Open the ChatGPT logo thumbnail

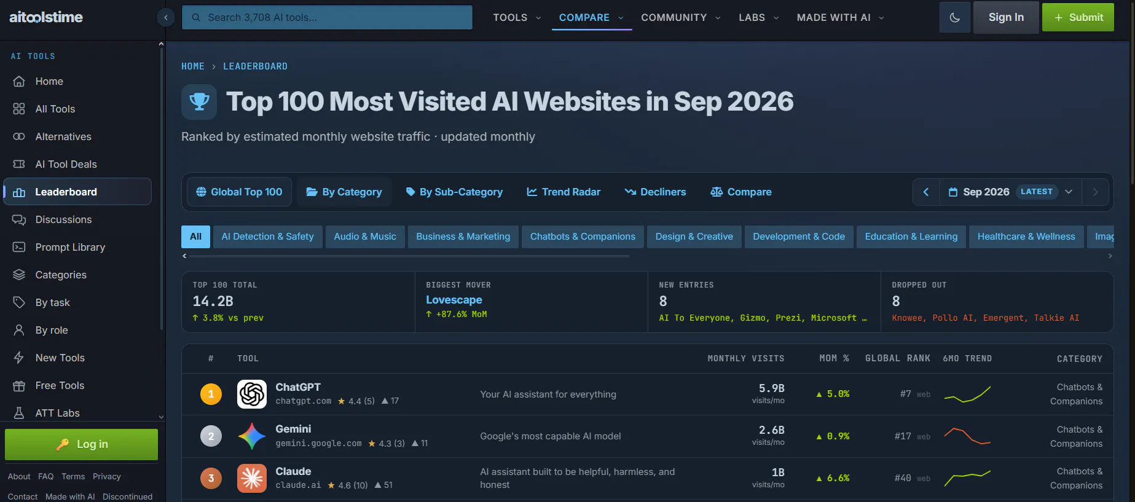(252, 394)
